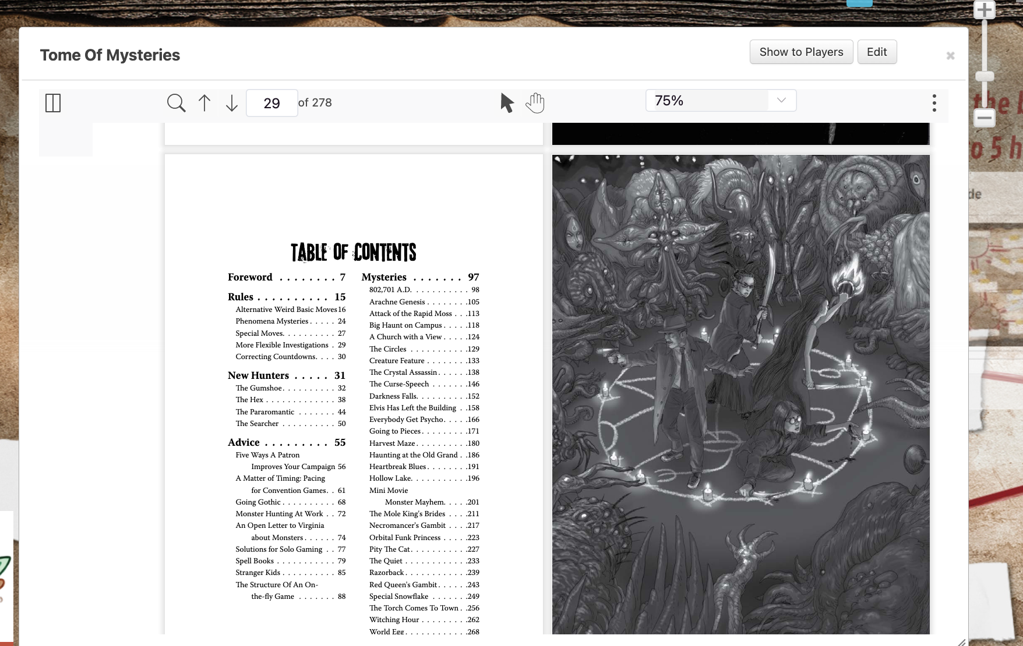The height and width of the screenshot is (646, 1023).
Task: Go to next page with down arrow
Action: point(232,103)
